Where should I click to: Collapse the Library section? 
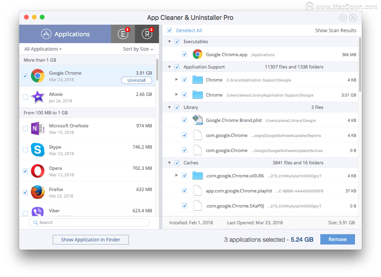169,107
